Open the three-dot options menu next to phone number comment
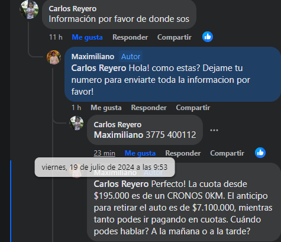The image size is (281, 242). [214, 130]
